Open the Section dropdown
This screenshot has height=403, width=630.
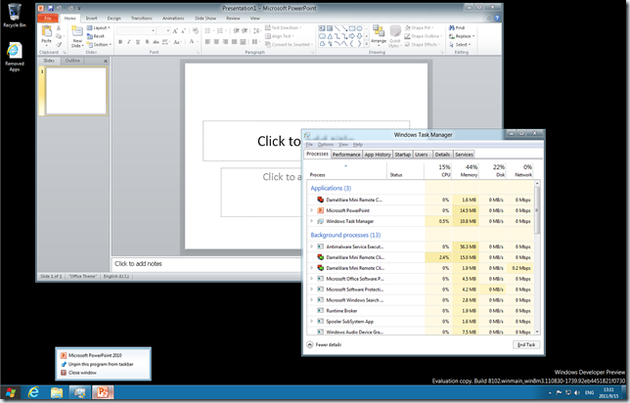pos(99,45)
